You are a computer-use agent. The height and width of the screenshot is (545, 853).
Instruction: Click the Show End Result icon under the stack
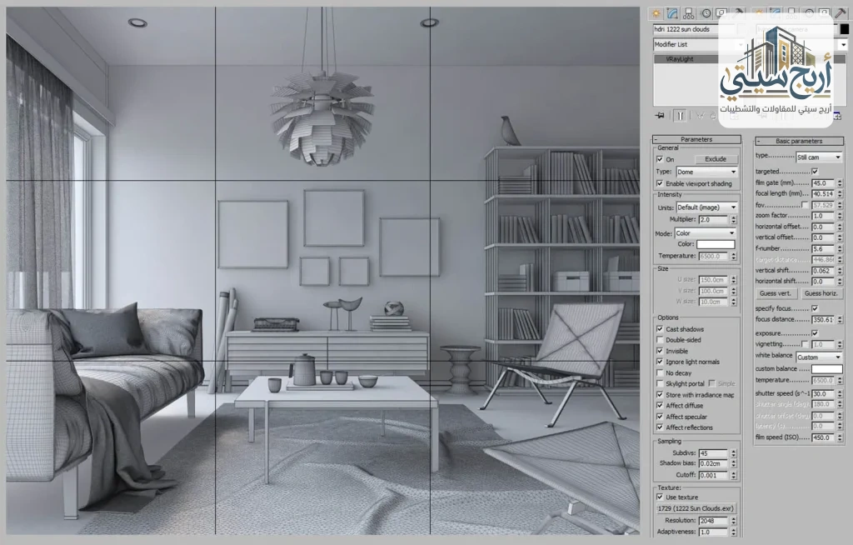pyautogui.click(x=680, y=116)
